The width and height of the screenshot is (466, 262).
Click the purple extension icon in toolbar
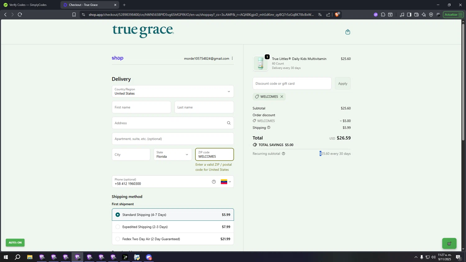pyautogui.click(x=376, y=15)
